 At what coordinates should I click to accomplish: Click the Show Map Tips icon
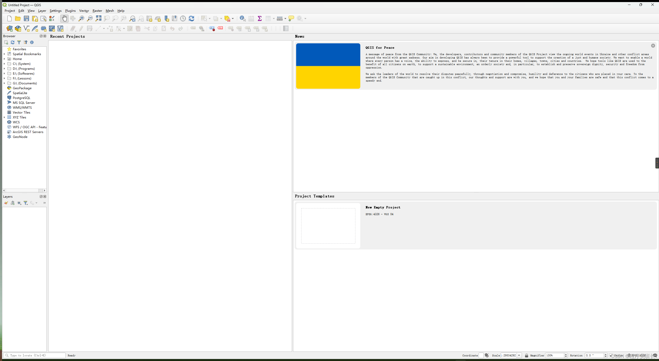pyautogui.click(x=291, y=18)
